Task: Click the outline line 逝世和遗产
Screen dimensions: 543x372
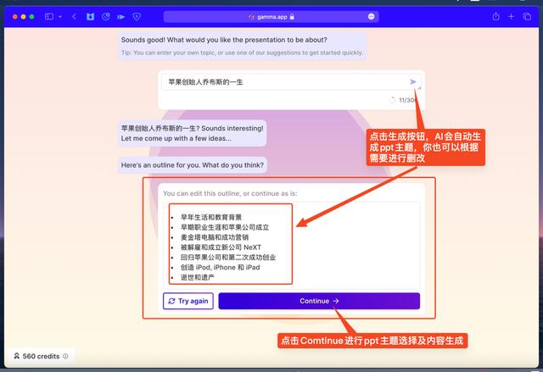Action: (198, 277)
